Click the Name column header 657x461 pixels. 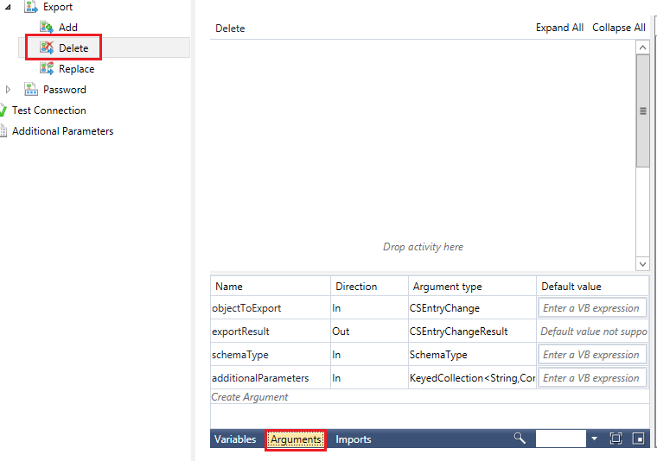[271, 286]
